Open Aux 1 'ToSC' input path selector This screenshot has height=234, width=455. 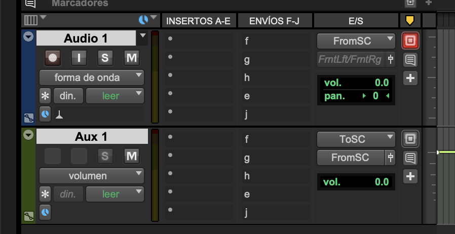(x=356, y=139)
